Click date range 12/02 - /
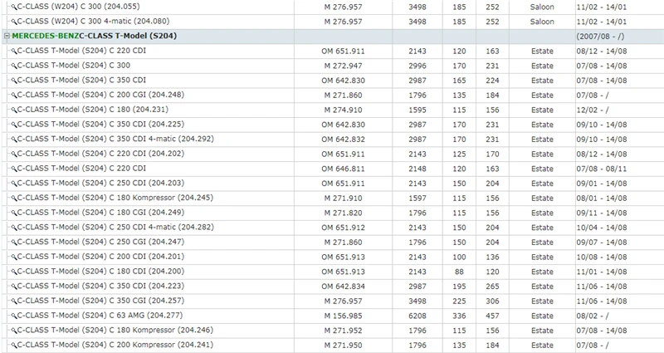 click(x=593, y=110)
